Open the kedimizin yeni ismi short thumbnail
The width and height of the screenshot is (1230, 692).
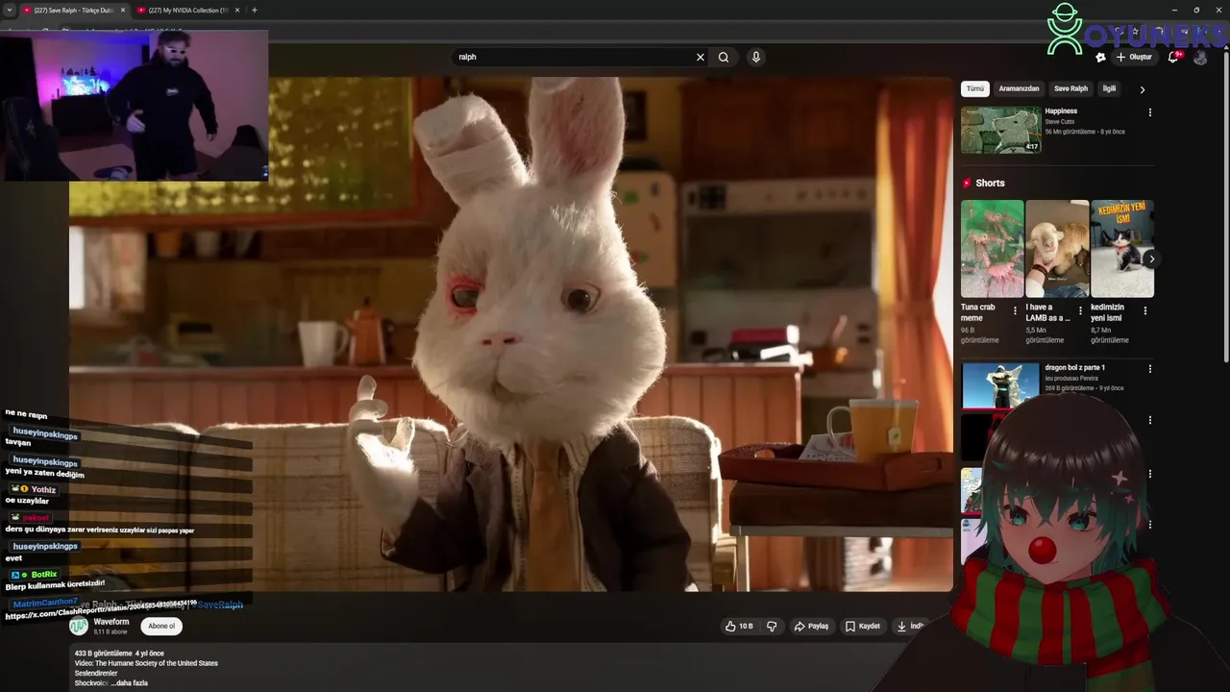(1122, 249)
